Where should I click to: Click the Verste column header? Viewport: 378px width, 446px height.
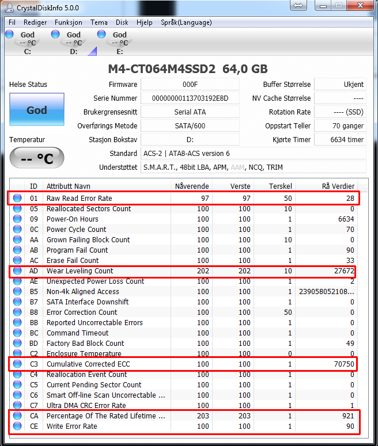233,186
